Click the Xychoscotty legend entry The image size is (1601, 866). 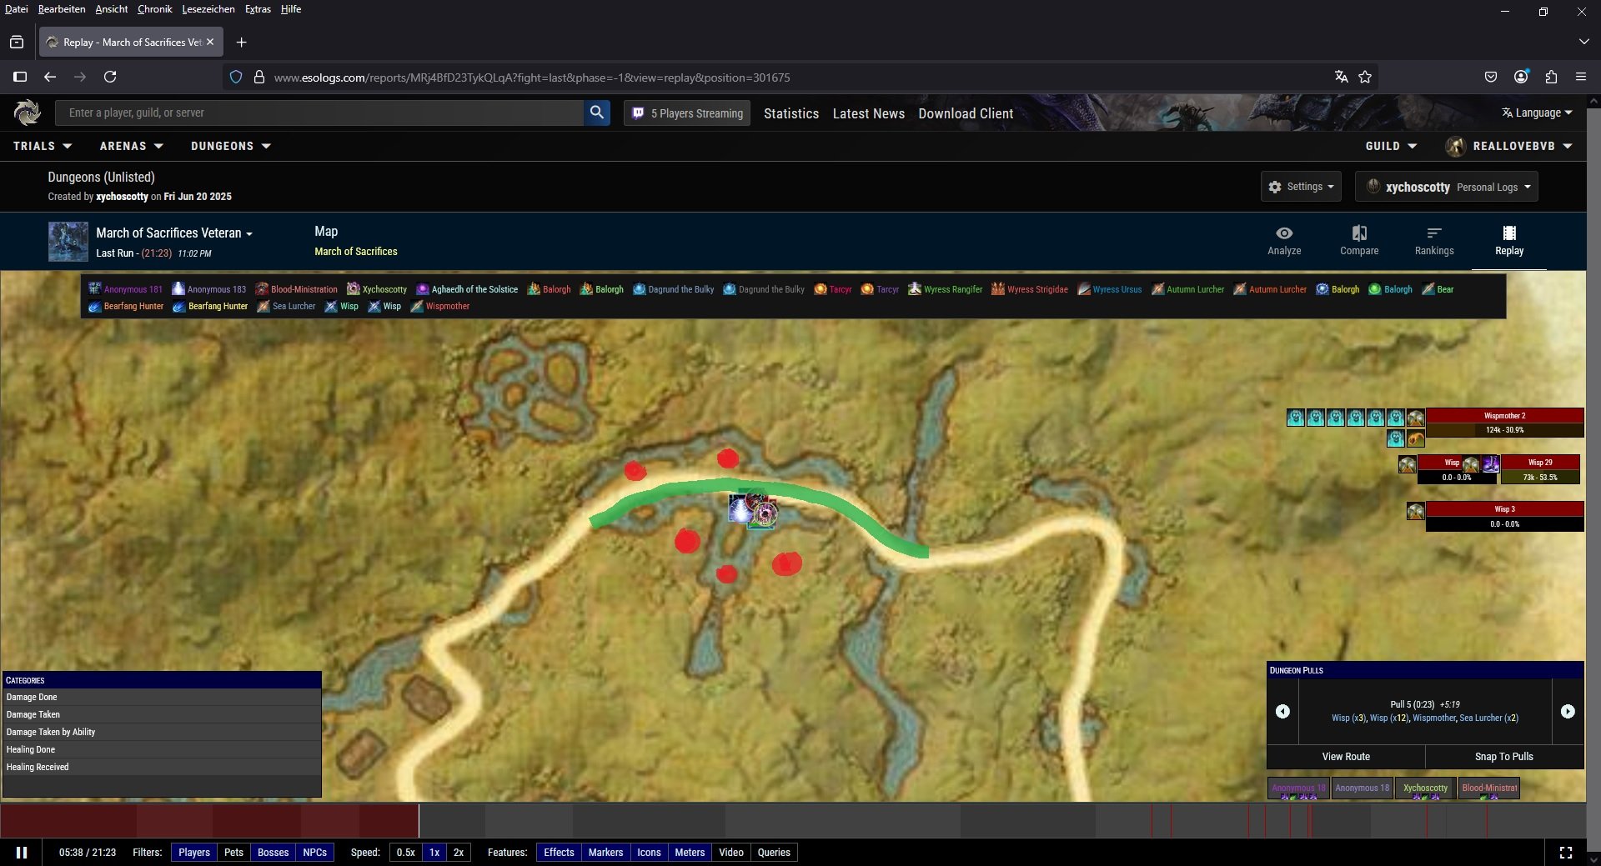click(x=376, y=289)
